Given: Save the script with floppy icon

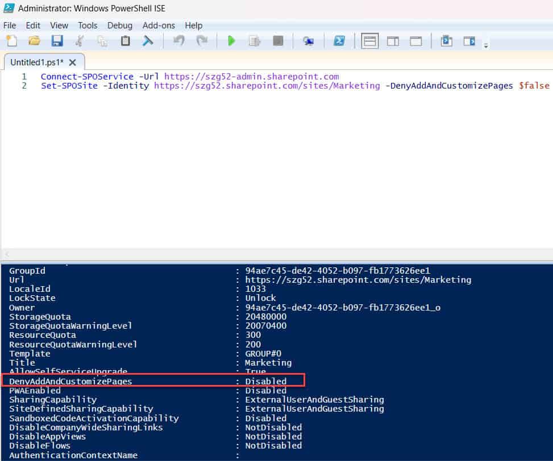Looking at the screenshot, I should (57, 41).
